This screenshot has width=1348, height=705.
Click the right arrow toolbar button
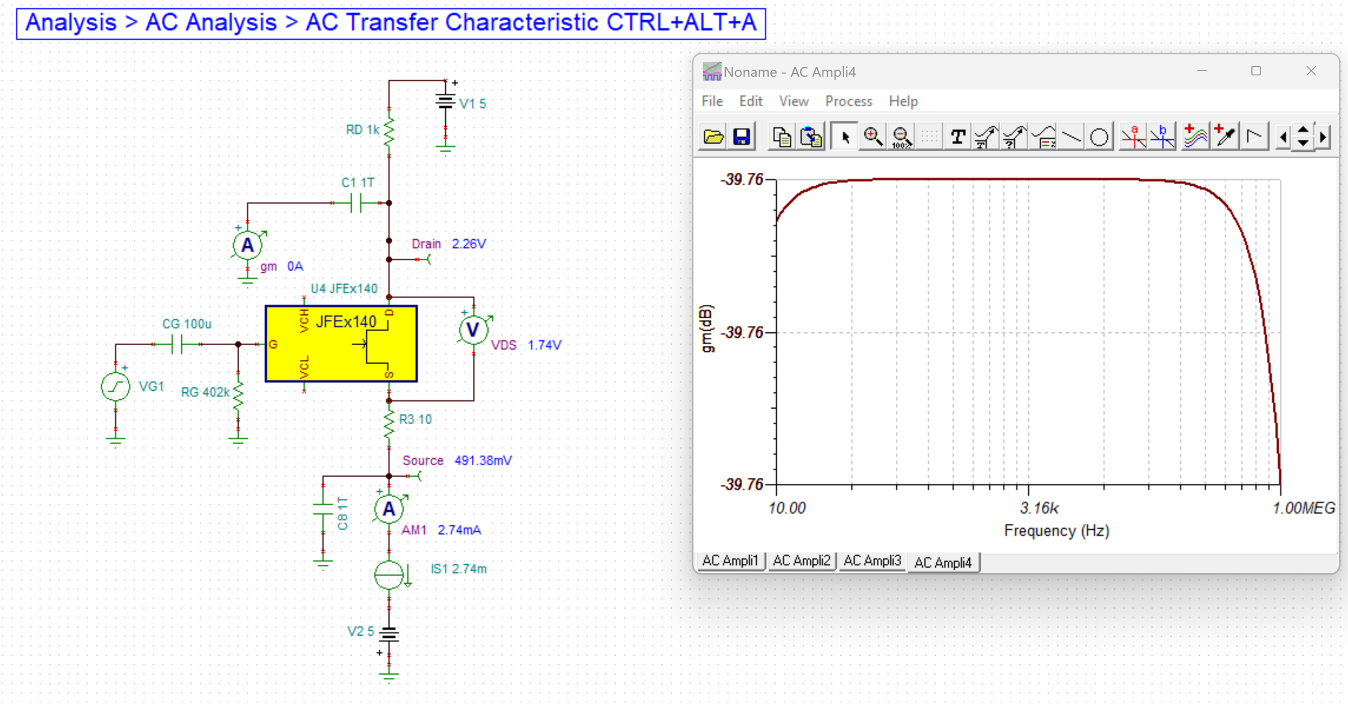[1323, 136]
